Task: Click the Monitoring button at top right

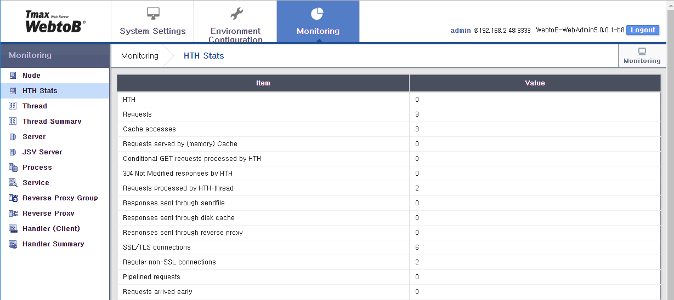Action: (642, 56)
